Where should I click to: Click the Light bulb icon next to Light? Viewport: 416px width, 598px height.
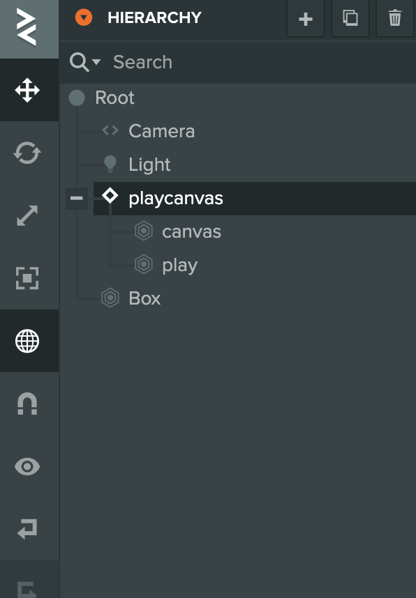point(110,164)
